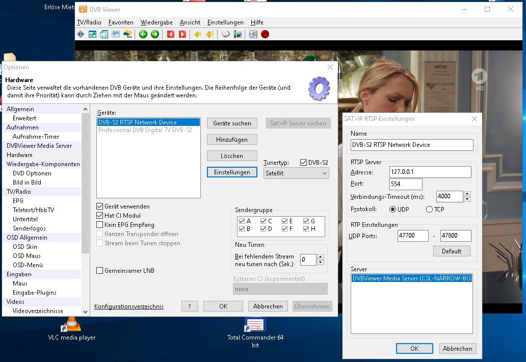The image size is (526, 362).
Task: Open VLC media player desktop shortcut
Action: tap(72, 324)
